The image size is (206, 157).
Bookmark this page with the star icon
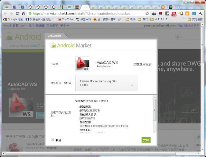(147, 14)
